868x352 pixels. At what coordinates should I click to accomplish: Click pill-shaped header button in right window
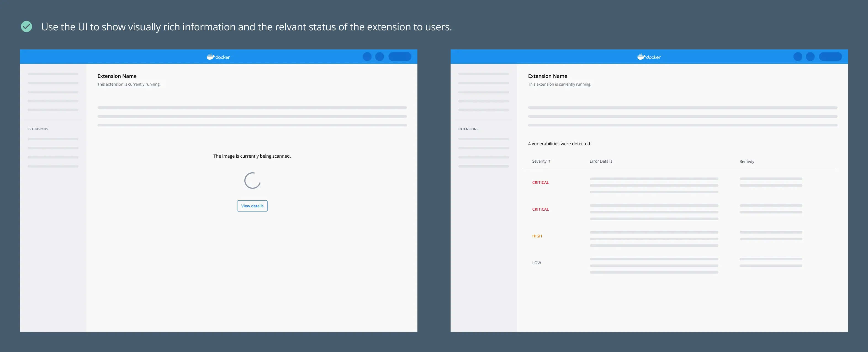pyautogui.click(x=830, y=57)
